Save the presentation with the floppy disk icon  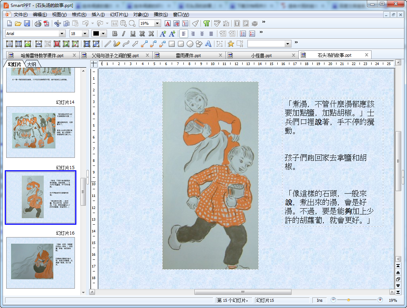pyautogui.click(x=27, y=24)
